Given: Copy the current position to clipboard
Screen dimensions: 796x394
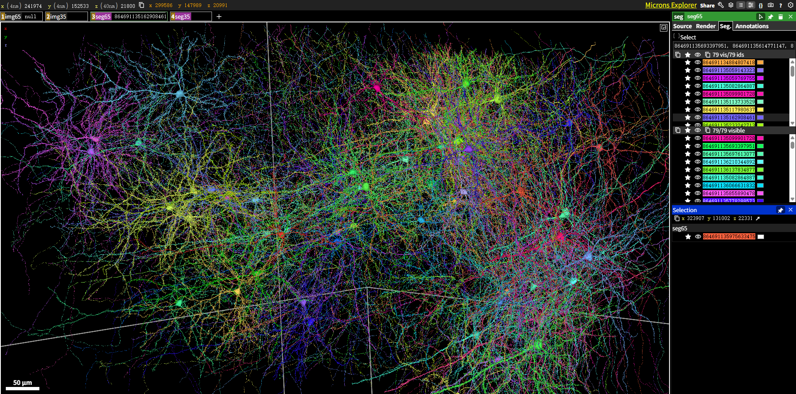Looking at the screenshot, I should click(141, 5).
